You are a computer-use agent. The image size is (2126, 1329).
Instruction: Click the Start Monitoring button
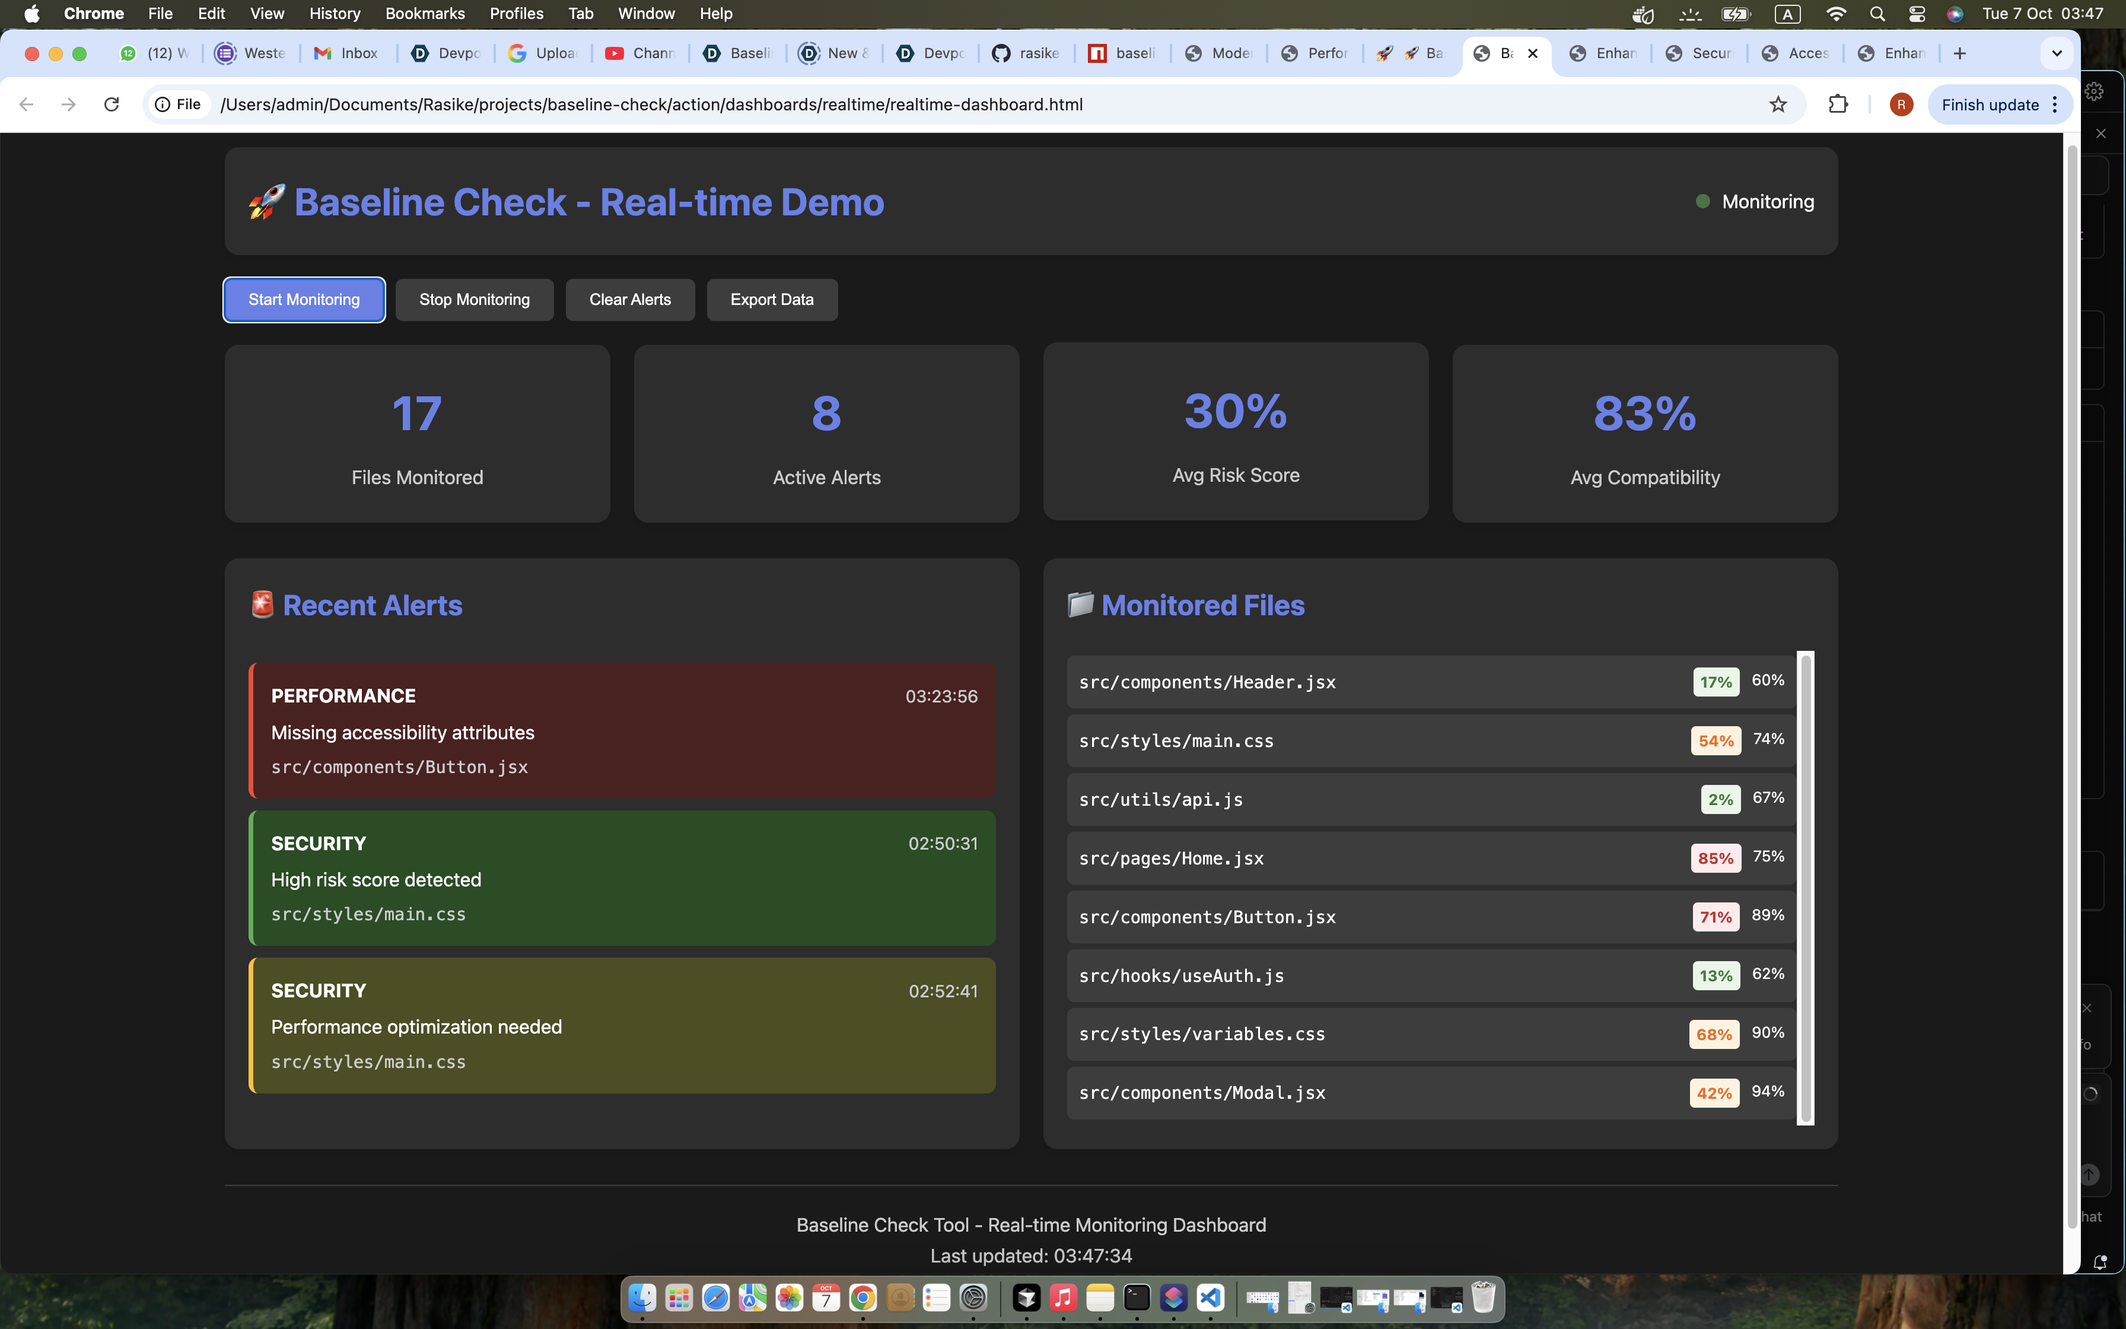pos(304,300)
